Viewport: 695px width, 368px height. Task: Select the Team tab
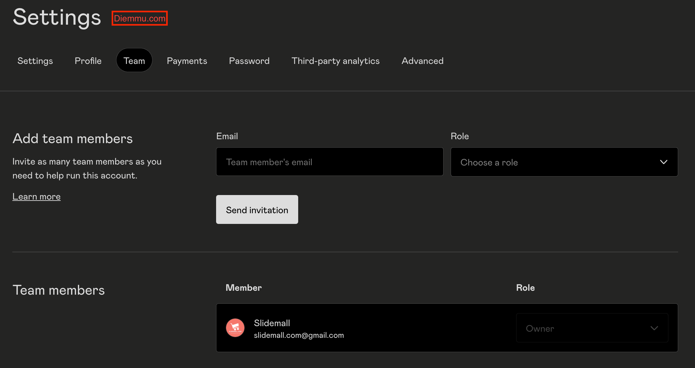(134, 61)
